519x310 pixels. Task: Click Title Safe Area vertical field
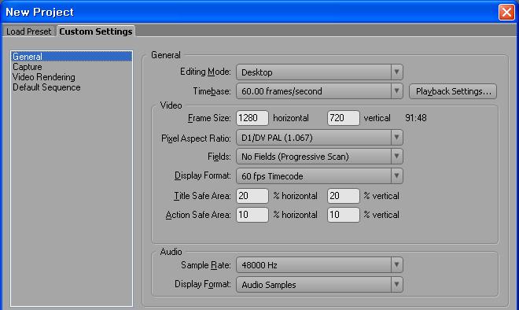[x=343, y=196]
